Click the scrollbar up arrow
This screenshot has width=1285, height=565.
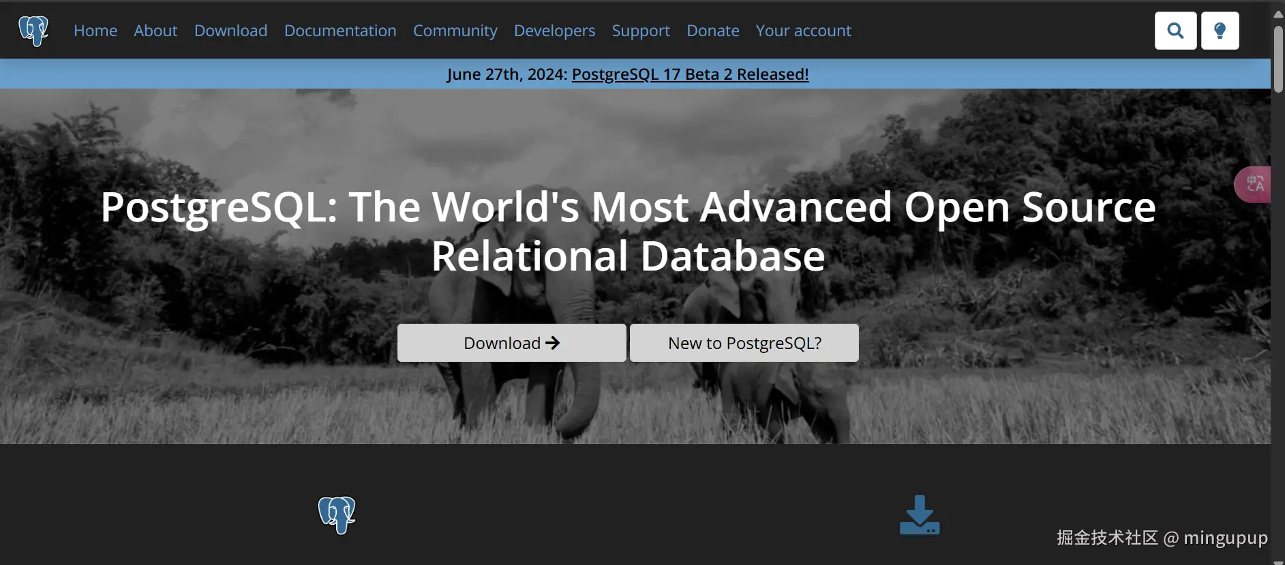pos(1278,14)
